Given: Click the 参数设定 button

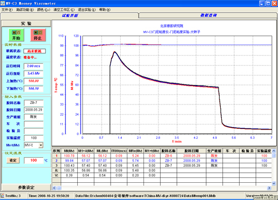Looking at the screenshot, I should [x=26, y=187].
